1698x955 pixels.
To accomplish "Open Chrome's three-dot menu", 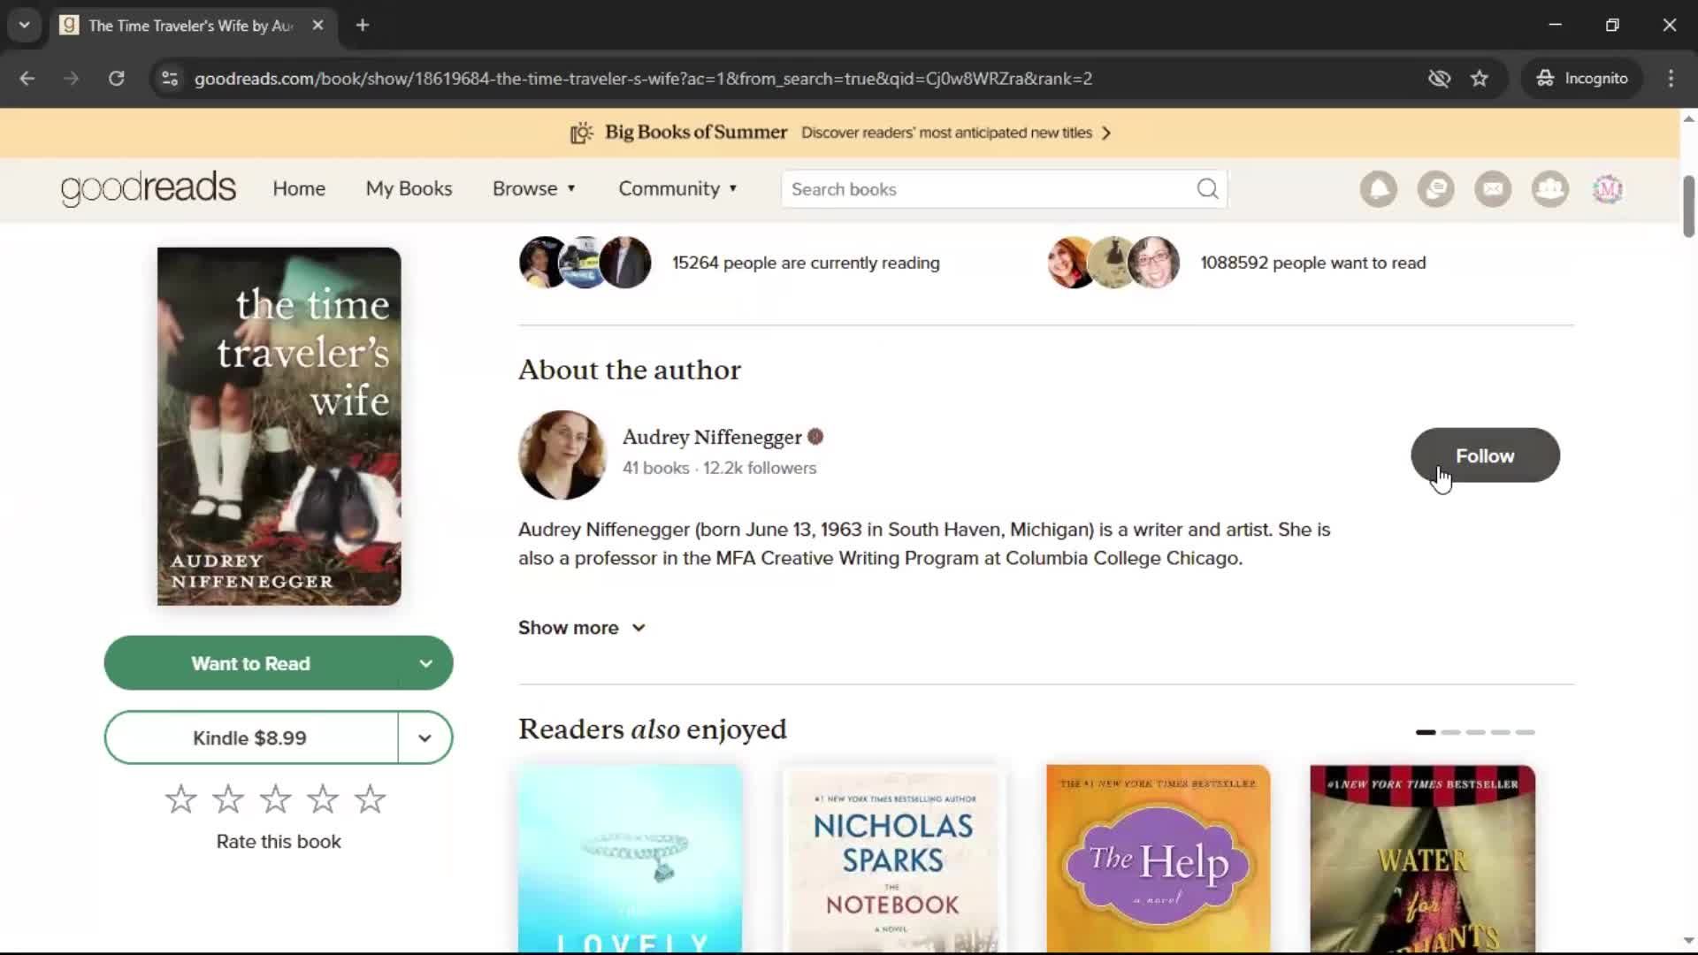I will click(x=1671, y=79).
